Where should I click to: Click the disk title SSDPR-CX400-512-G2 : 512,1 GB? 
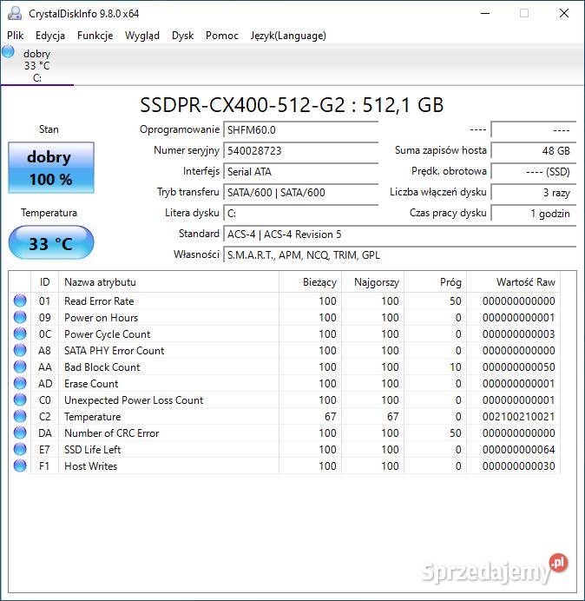[292, 105]
